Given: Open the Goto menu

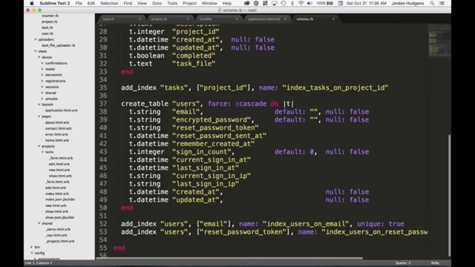Looking at the screenshot, I should coord(157,3).
